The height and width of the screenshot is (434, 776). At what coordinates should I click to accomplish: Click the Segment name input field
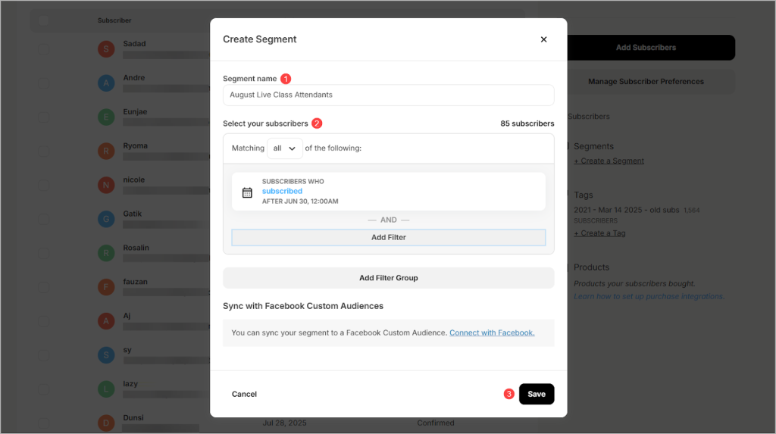point(388,95)
